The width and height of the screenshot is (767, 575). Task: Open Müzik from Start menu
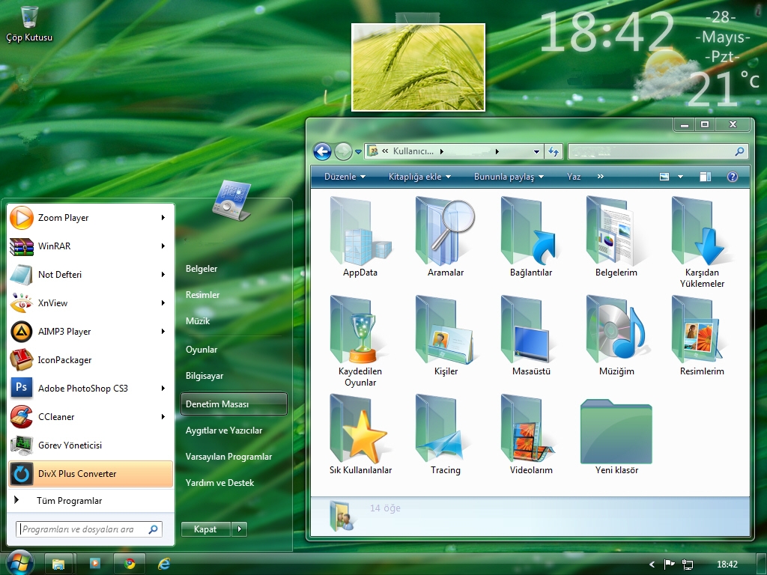198,321
